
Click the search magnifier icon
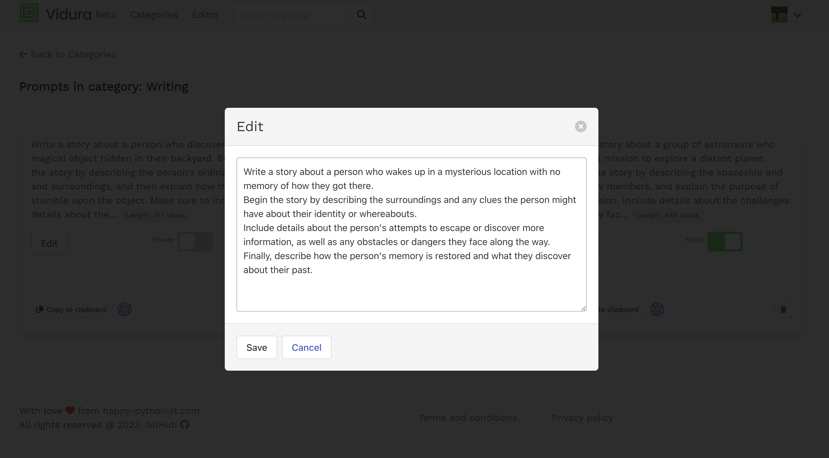(x=362, y=15)
